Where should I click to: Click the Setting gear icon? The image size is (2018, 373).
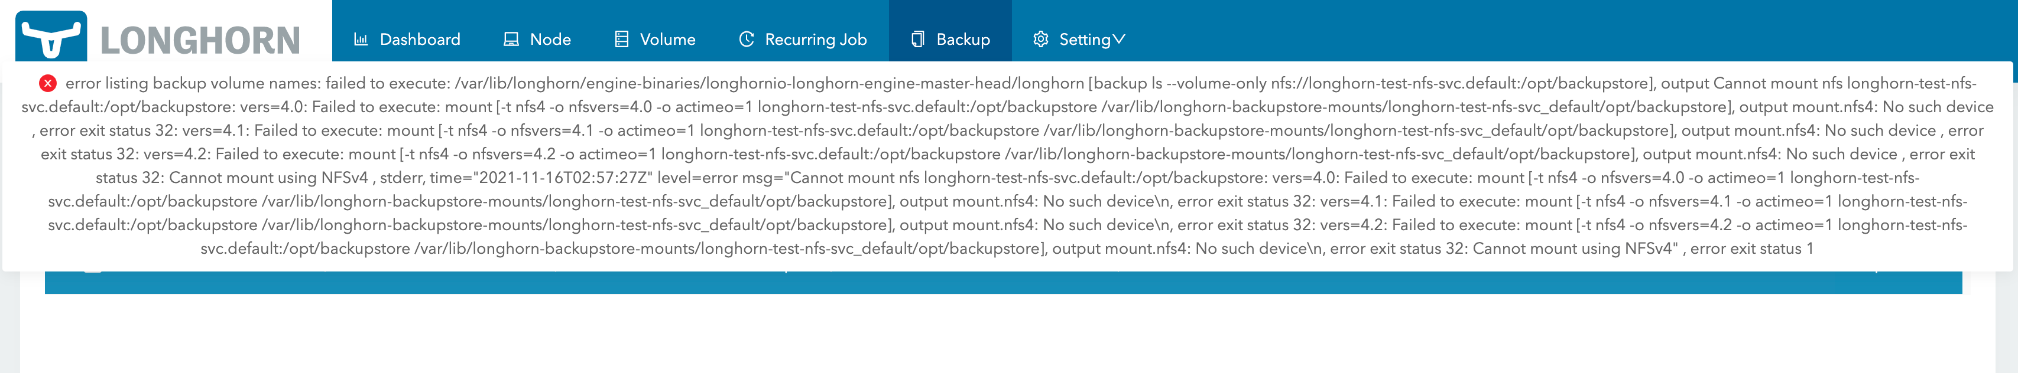tap(1040, 38)
